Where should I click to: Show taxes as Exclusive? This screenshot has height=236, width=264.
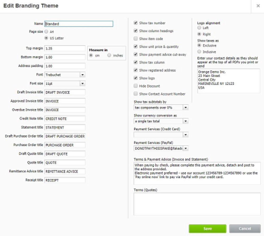click(x=199, y=45)
